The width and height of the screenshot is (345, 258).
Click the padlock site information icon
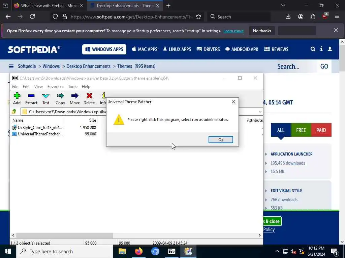(x=64, y=17)
